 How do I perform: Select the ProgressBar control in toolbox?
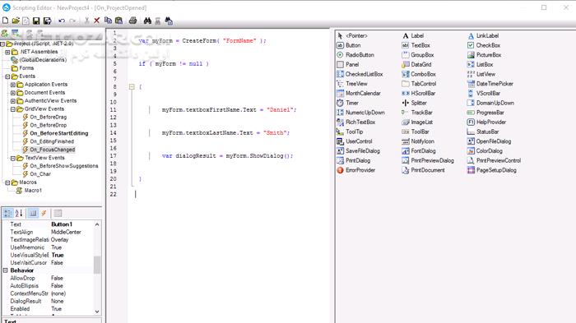[485, 113]
